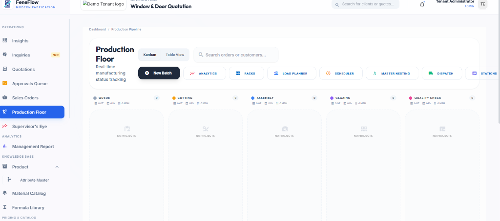Click the Material Catalog layers icon

point(5,193)
